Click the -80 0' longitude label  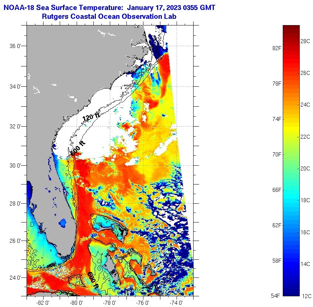click(77, 303)
